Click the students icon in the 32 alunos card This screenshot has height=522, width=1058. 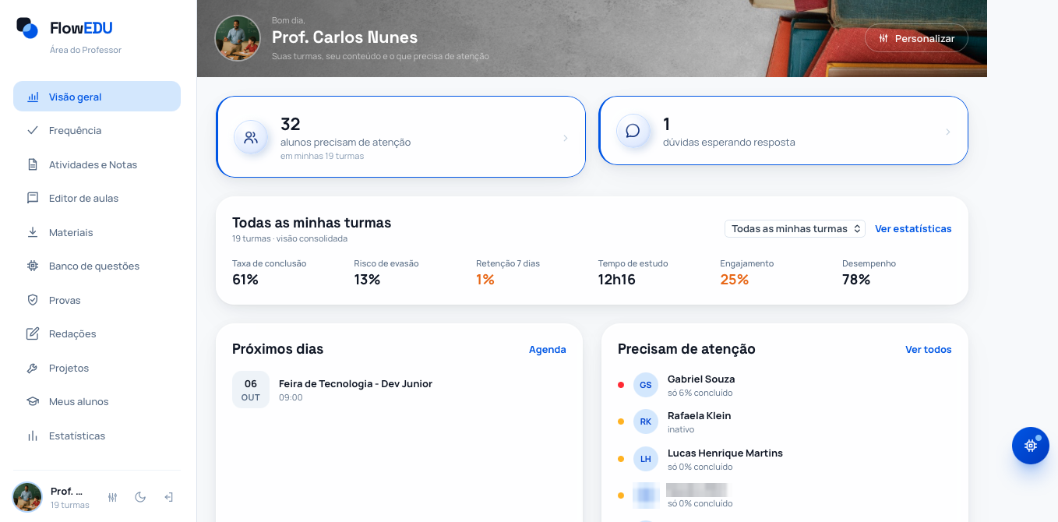(251, 137)
